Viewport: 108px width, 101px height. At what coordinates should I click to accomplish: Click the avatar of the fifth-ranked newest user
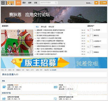91,52
